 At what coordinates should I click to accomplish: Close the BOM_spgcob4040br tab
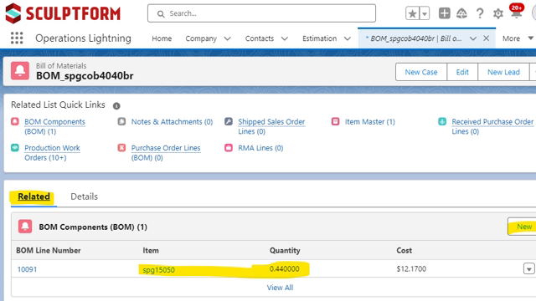click(x=486, y=38)
